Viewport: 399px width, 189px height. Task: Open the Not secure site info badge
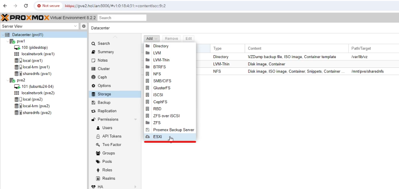tap(48, 6)
